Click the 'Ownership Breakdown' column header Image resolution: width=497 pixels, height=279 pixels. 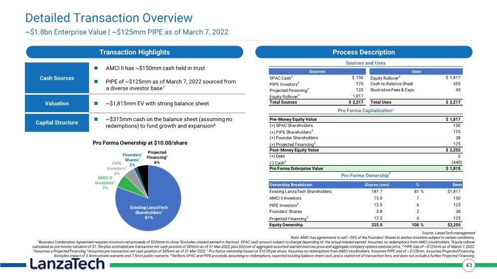291,185
